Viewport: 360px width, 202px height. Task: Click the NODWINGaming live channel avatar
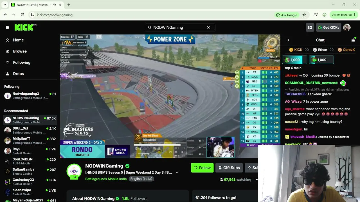pos(74,171)
